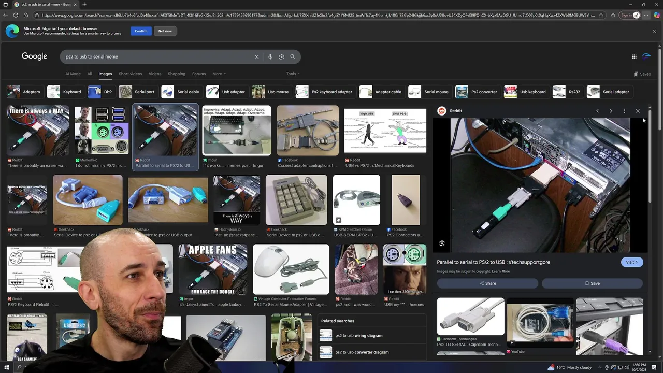Image resolution: width=663 pixels, height=373 pixels.
Task: Filter images by Usb mouse chip
Action: click(x=271, y=92)
